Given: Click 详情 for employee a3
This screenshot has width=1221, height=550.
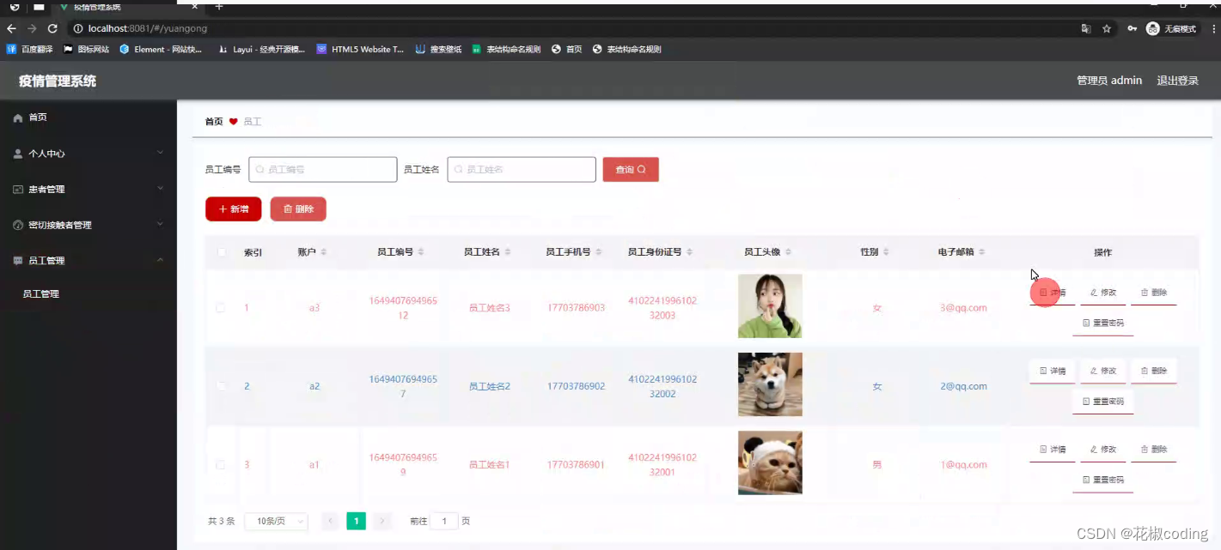Looking at the screenshot, I should pos(1053,293).
